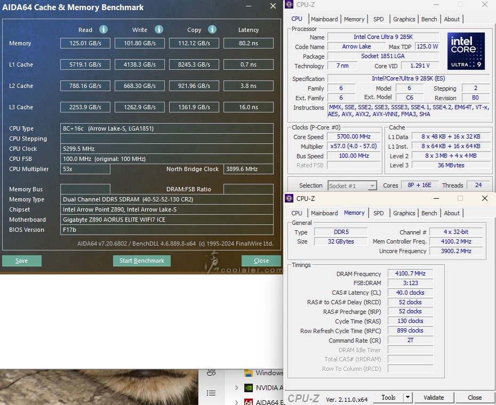Click the Close button in AIDA64 benchmark
The width and height of the screenshot is (496, 405).
(x=261, y=261)
